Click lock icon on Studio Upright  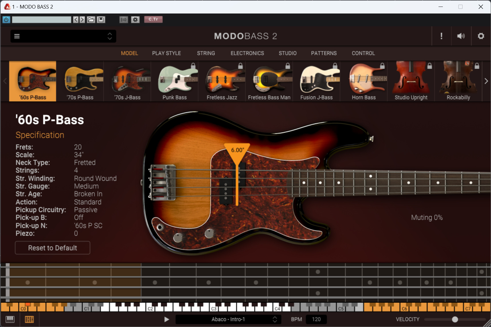(x=430, y=66)
